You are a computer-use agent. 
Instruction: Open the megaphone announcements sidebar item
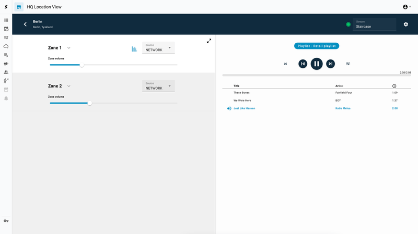(x=6, y=64)
